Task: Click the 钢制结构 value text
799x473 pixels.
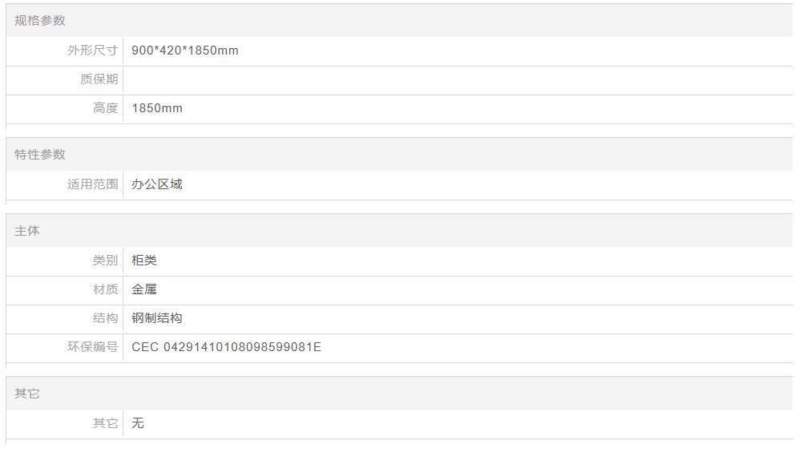Action: 157,318
